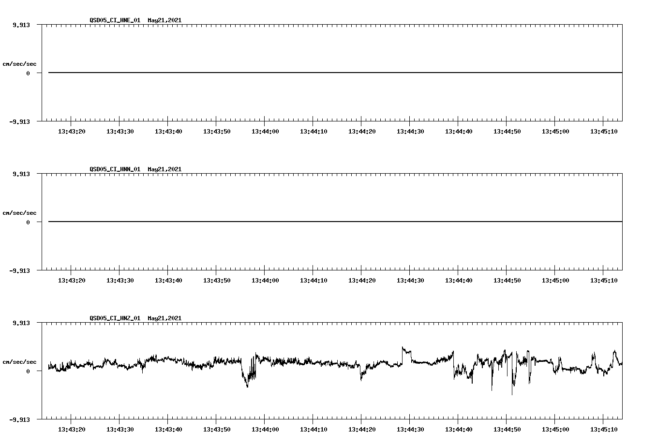Click the cm/sec/sec unit label on HNZ plot
657x447 pixels.
pos(20,361)
